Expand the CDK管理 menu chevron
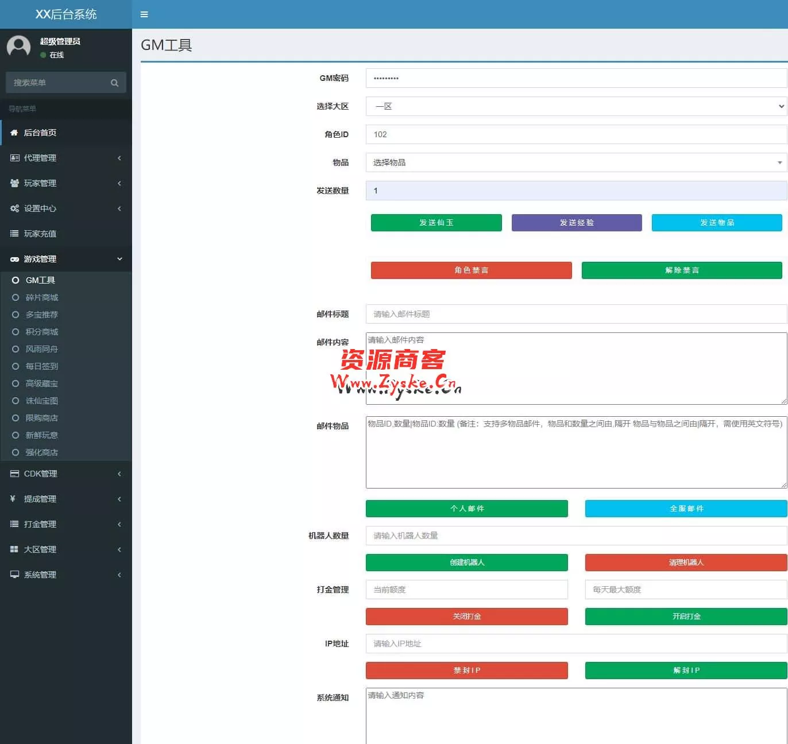Screen dimensions: 788x744 (119, 474)
